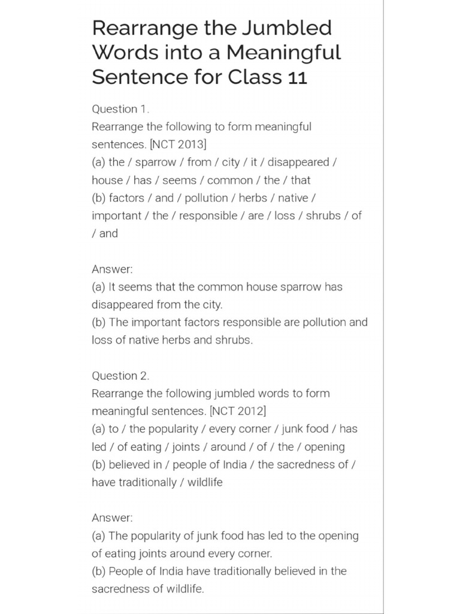Click jumbled line starting 'house / has / seems'
Screen dimensions: 460x614
[x=201, y=180]
